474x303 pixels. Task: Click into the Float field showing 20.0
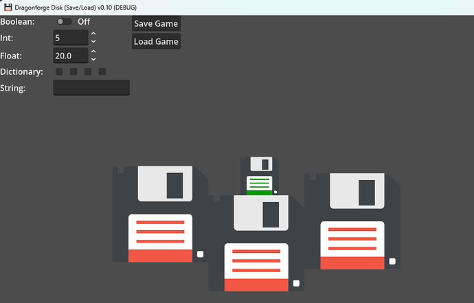click(x=71, y=56)
